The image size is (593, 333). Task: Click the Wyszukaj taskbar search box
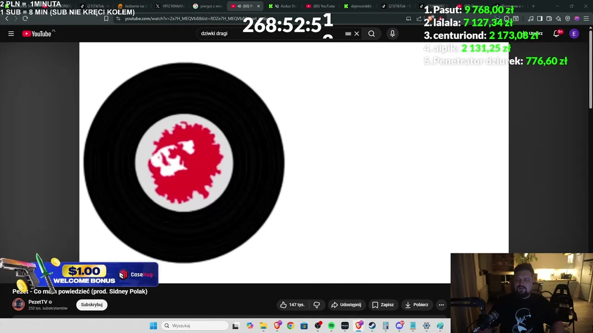click(195, 326)
